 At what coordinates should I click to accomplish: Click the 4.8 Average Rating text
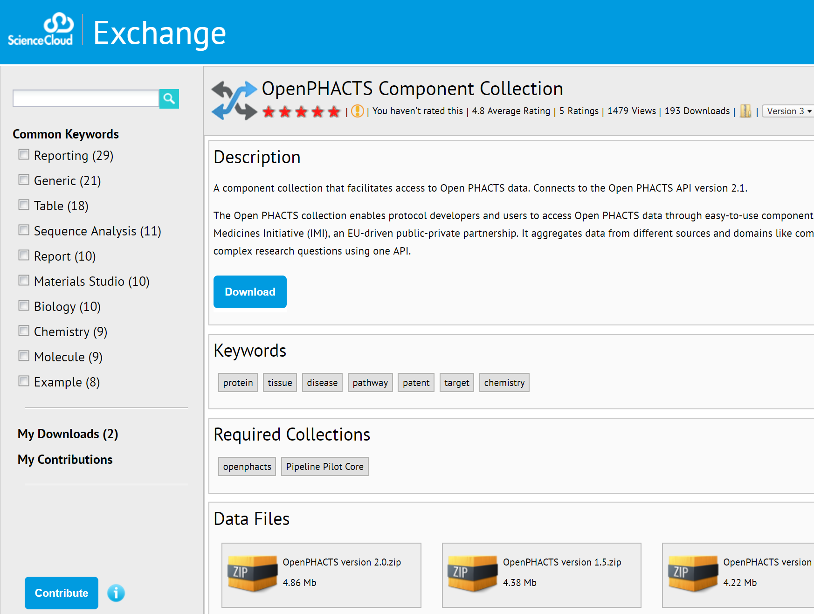click(x=511, y=111)
